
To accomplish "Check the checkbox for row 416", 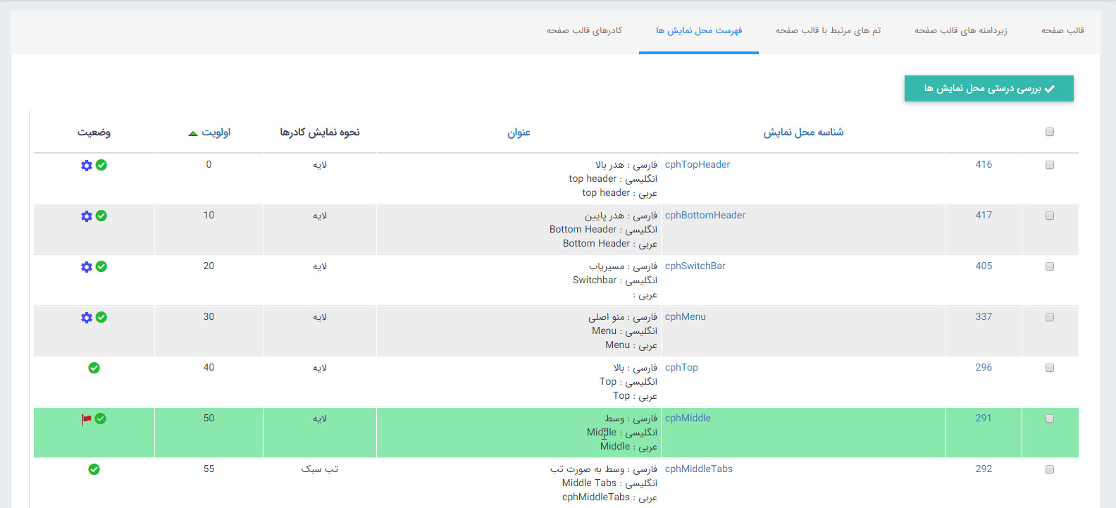I will 1049,165.
